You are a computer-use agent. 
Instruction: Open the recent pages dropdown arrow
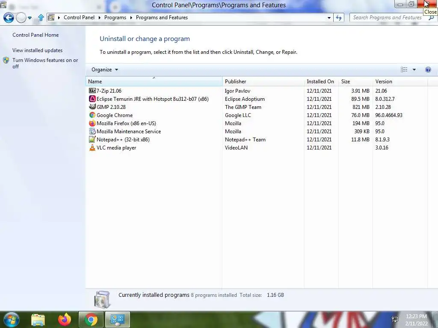click(x=30, y=18)
